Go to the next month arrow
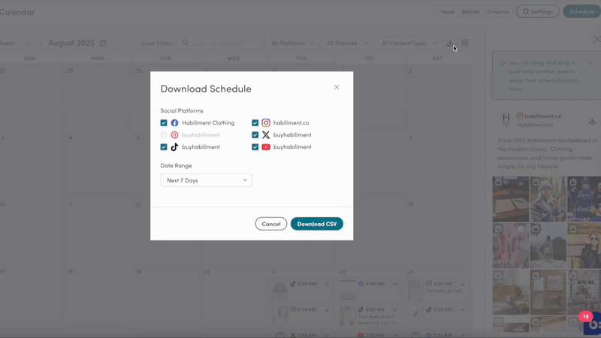Viewport: 601px width, 338px height. tap(40, 43)
